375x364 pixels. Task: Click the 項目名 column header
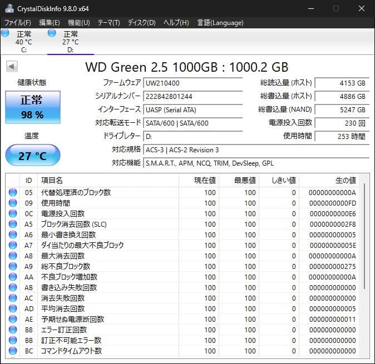click(108, 180)
